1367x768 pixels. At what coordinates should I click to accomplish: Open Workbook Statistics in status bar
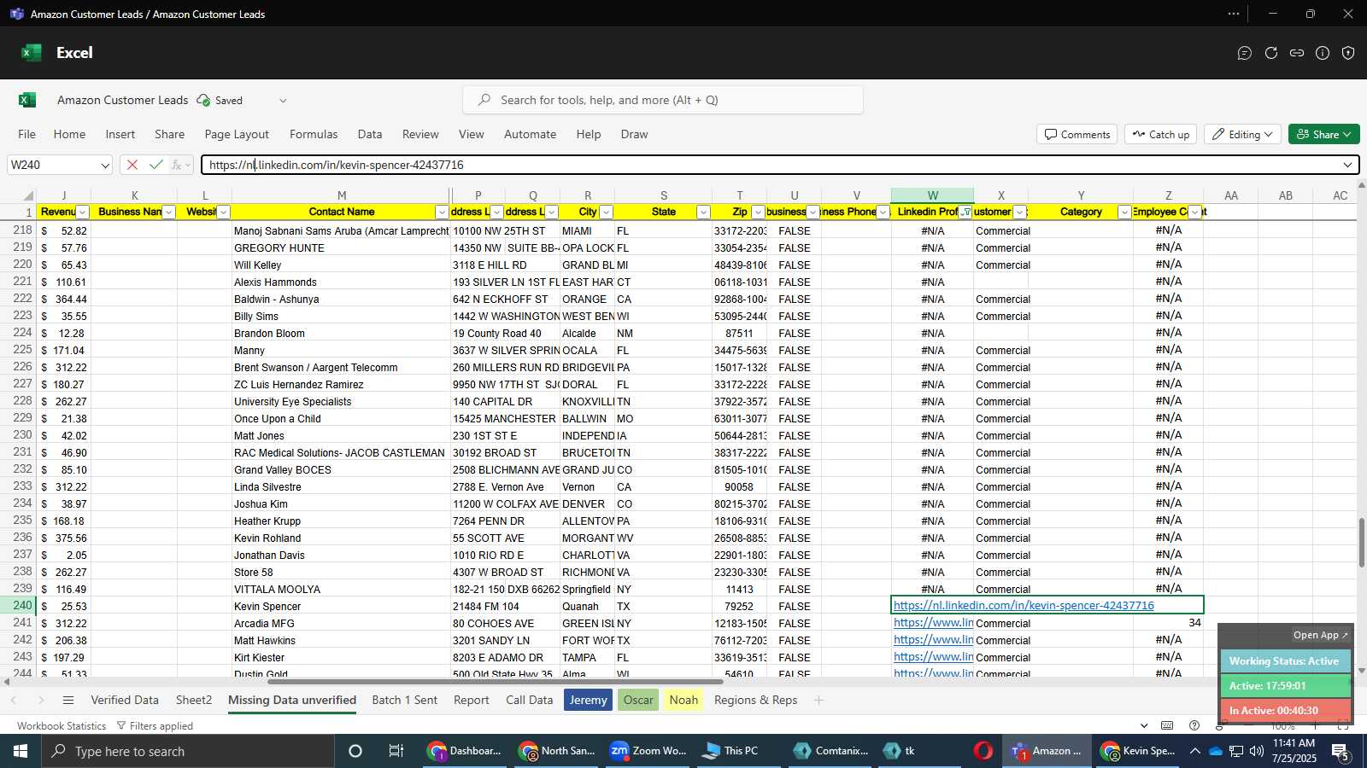pyautogui.click(x=62, y=726)
